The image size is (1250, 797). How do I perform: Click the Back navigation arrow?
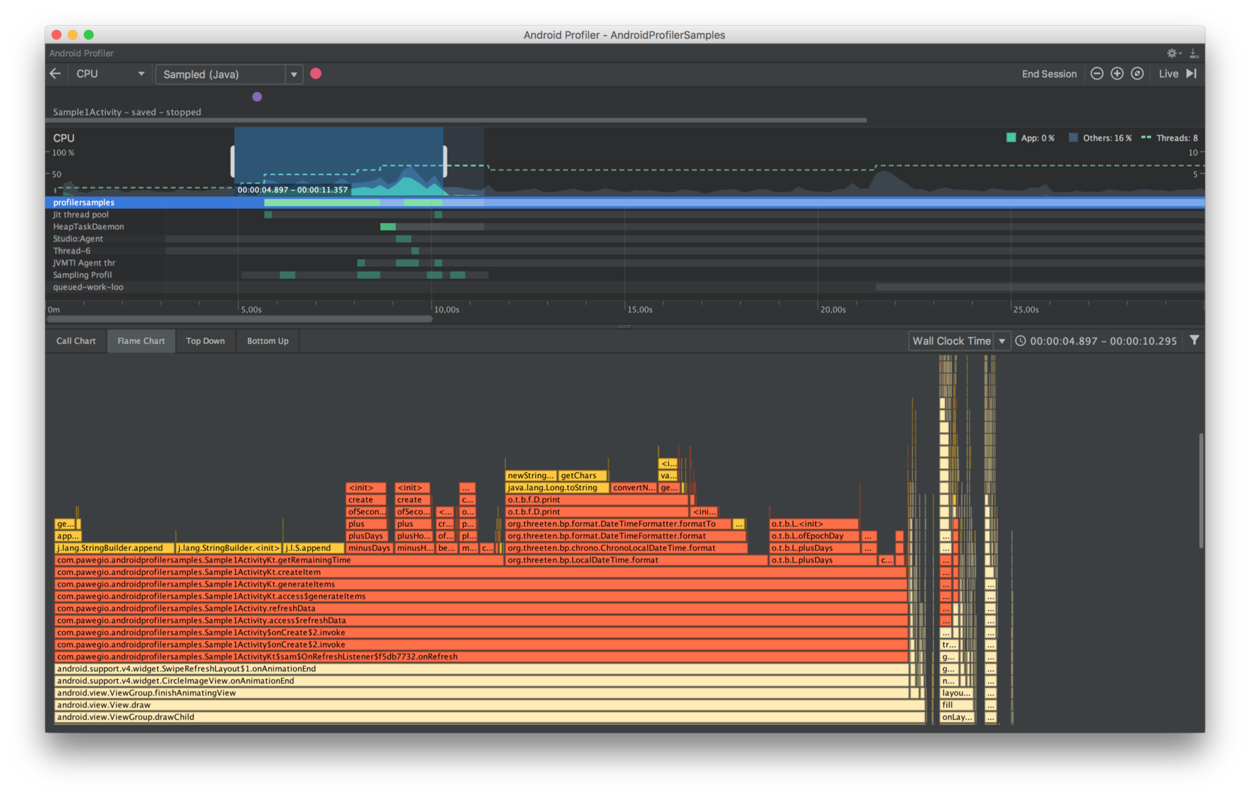[x=56, y=73]
